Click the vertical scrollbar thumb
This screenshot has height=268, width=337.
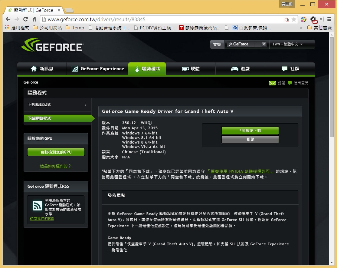tap(332, 87)
